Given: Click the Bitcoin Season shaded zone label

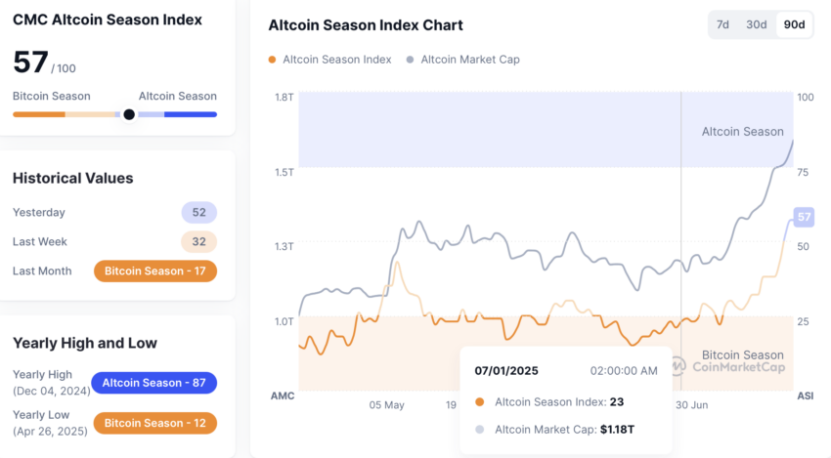Looking at the screenshot, I should click(x=742, y=354).
